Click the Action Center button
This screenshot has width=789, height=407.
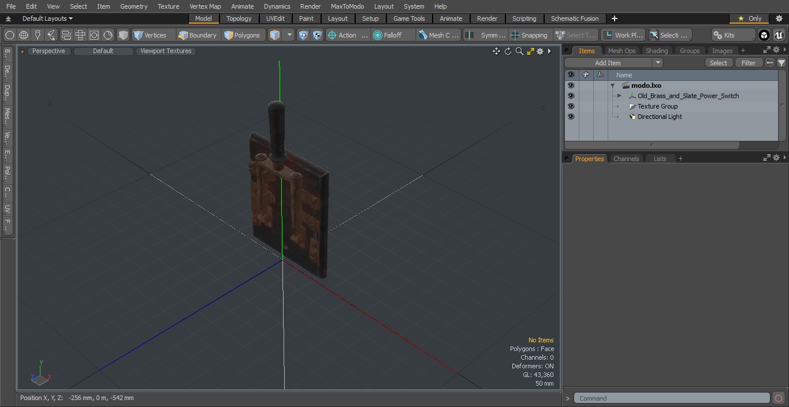348,35
